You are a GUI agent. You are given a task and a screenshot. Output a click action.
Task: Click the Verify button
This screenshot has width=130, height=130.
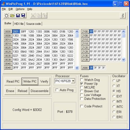44,82
